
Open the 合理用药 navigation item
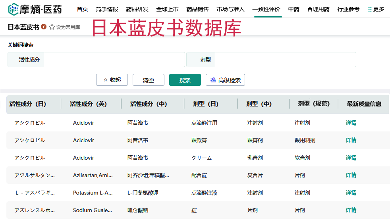[318, 9]
